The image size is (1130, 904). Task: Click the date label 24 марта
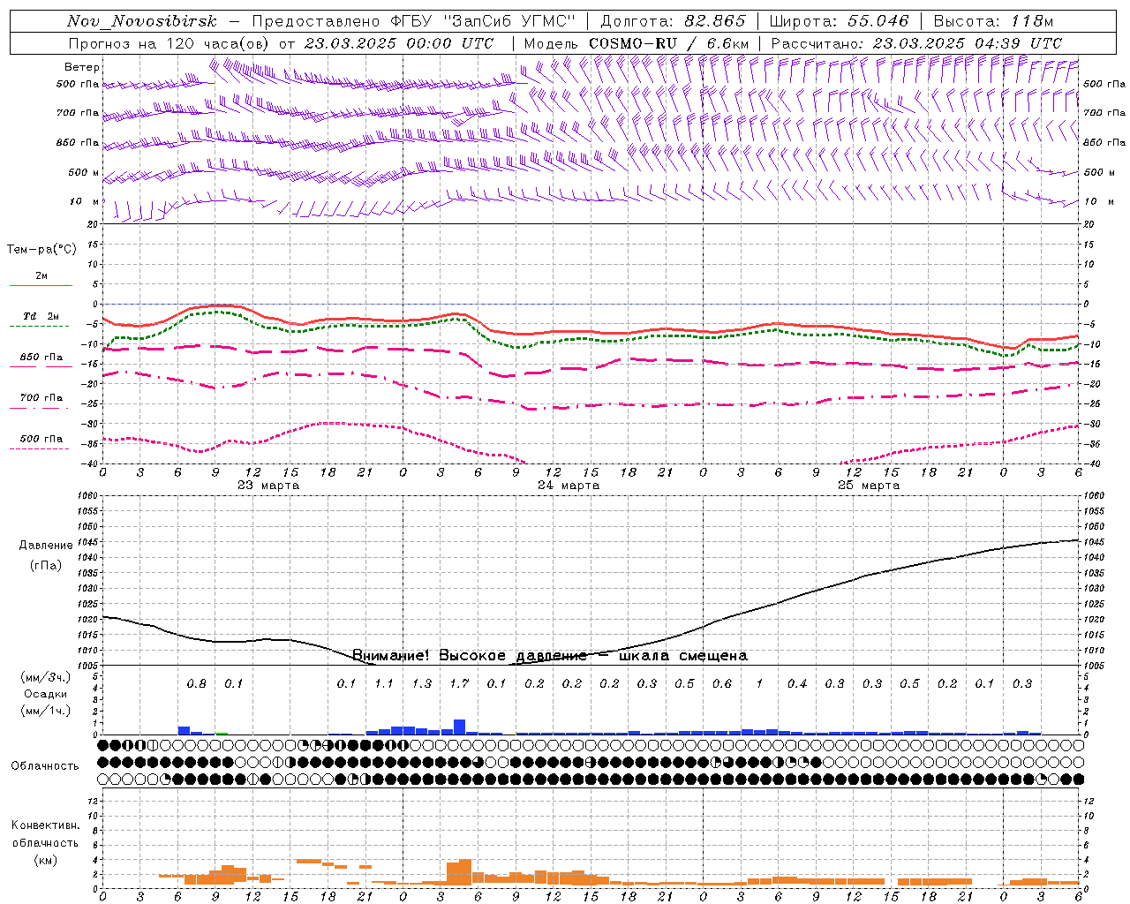point(569,486)
